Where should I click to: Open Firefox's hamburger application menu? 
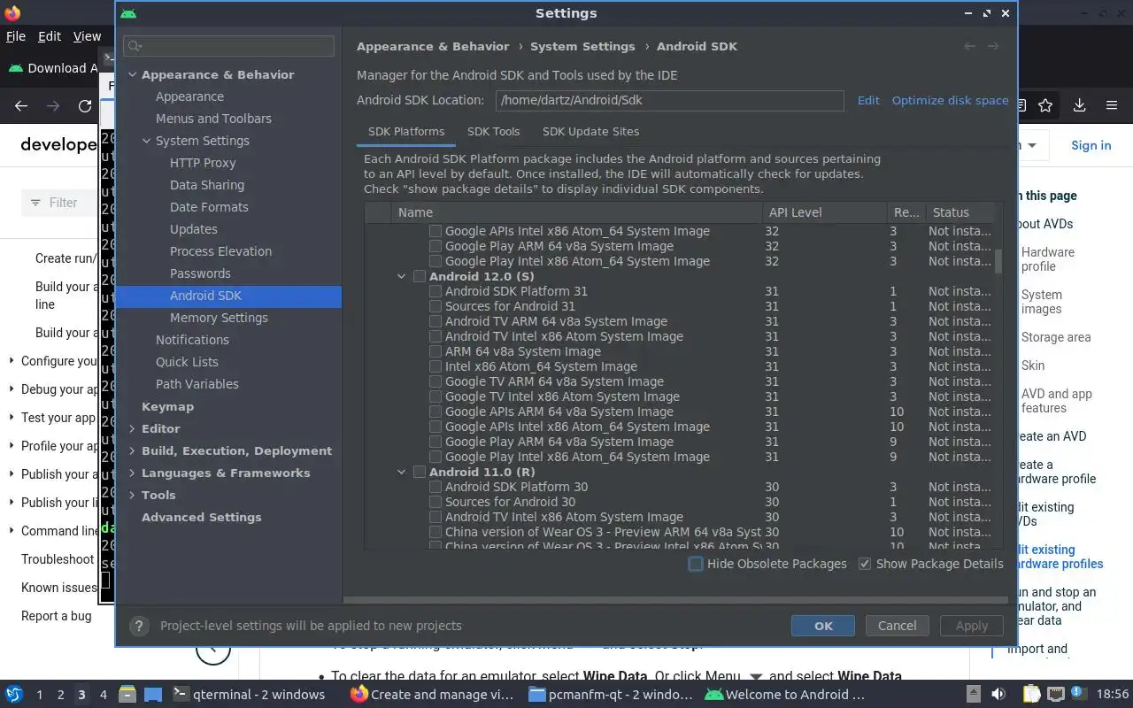[1112, 105]
